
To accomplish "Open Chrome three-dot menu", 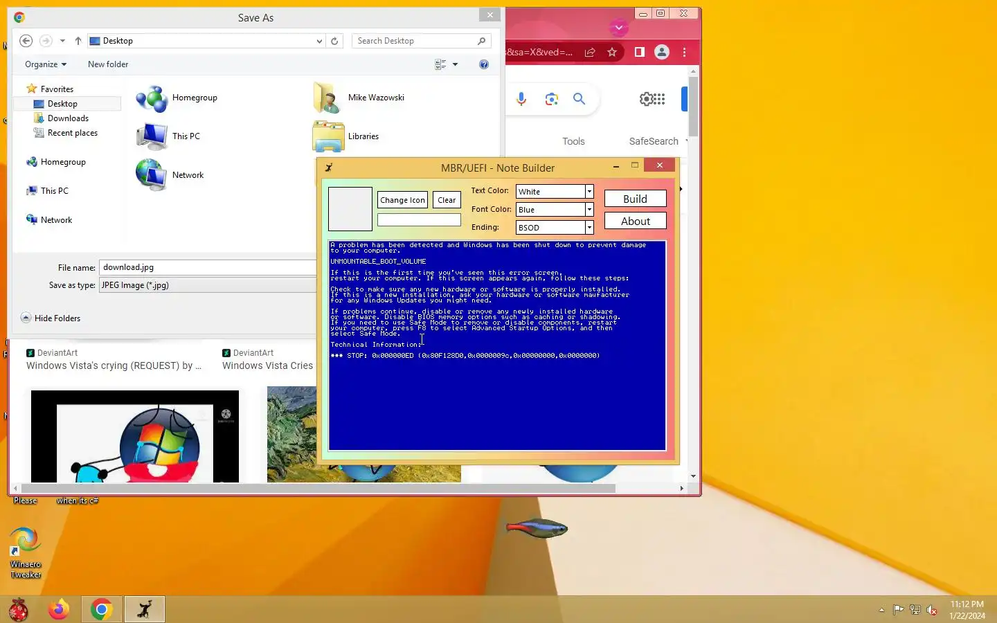I will click(685, 52).
